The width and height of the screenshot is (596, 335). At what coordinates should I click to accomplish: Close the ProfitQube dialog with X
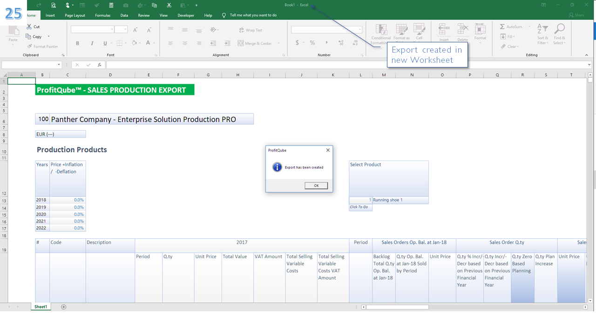click(328, 150)
